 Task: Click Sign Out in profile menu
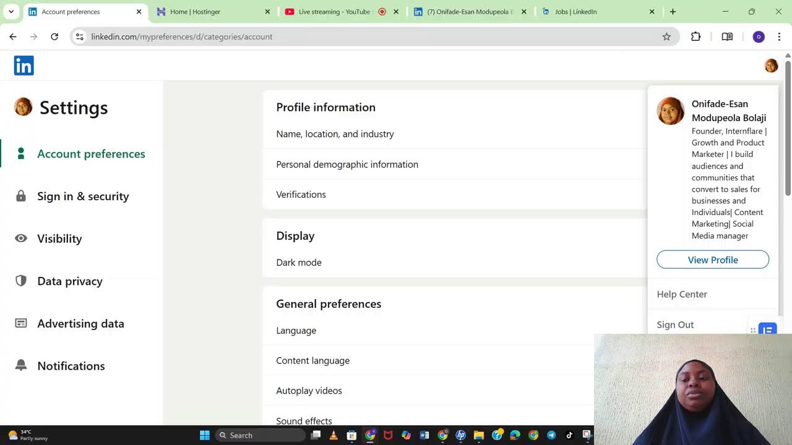675,324
